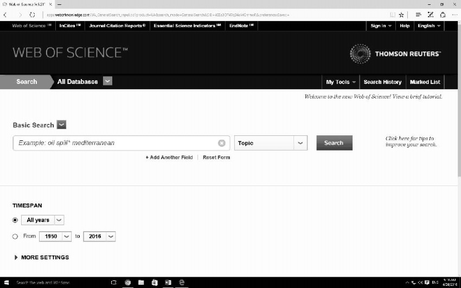
Task: Open Action Center notification icon
Action: 427,283
